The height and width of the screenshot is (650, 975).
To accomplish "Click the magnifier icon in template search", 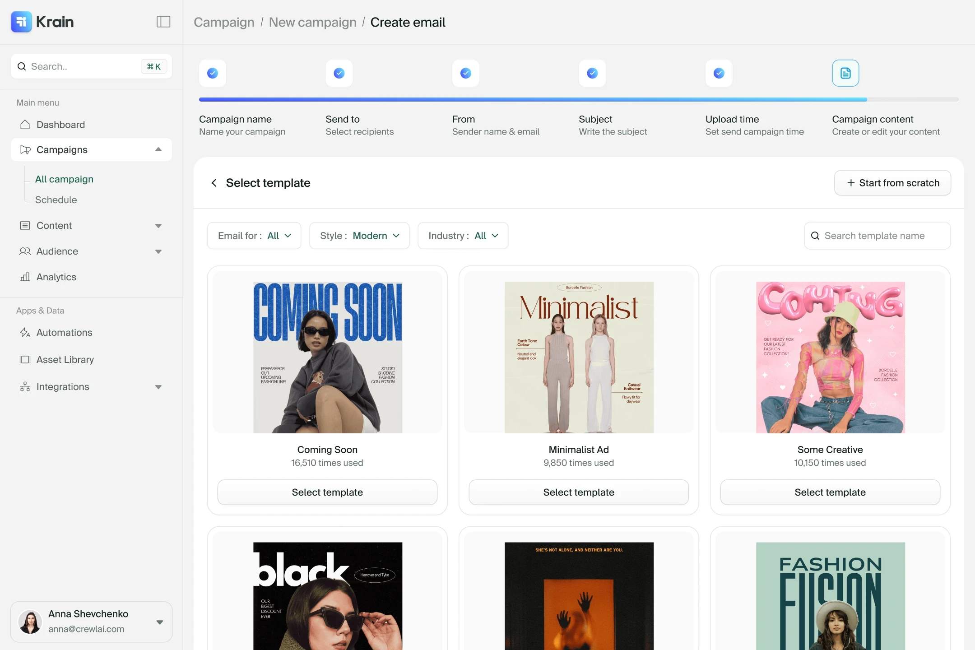I will [815, 236].
